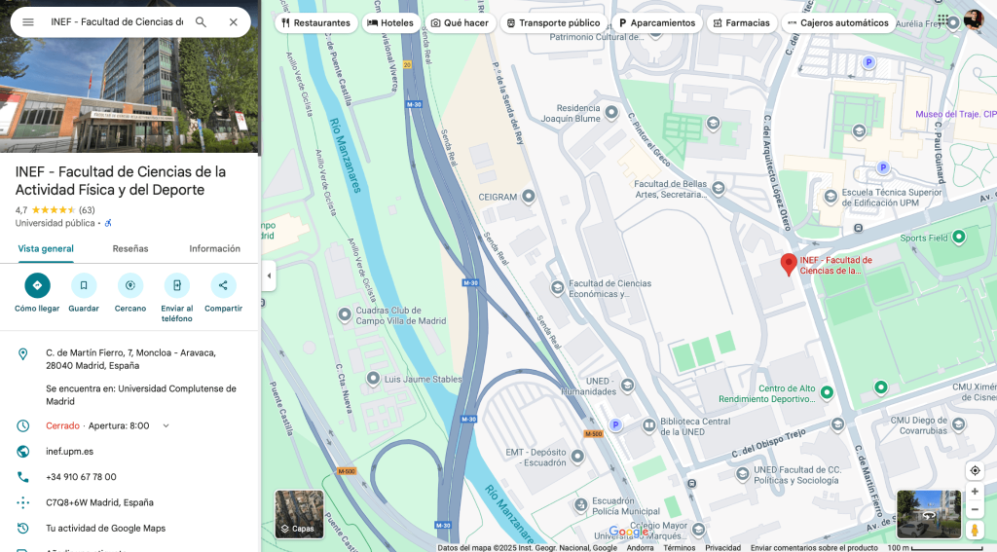Open Cuadras Club de Campo marker
The height and width of the screenshot is (552, 997).
click(x=344, y=314)
